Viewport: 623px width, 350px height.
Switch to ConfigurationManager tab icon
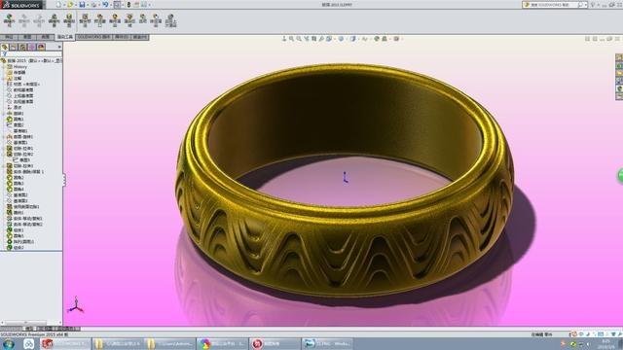pos(23,48)
